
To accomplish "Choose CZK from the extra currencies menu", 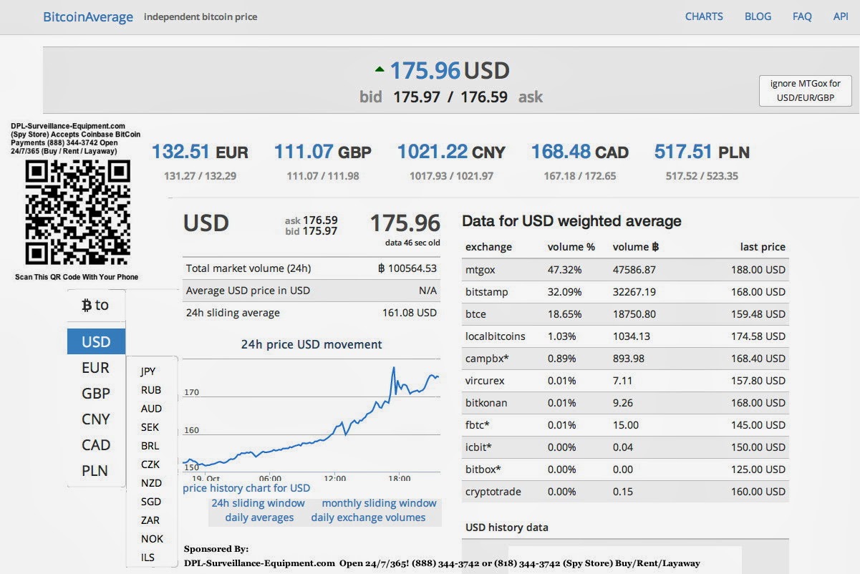I will click(150, 464).
